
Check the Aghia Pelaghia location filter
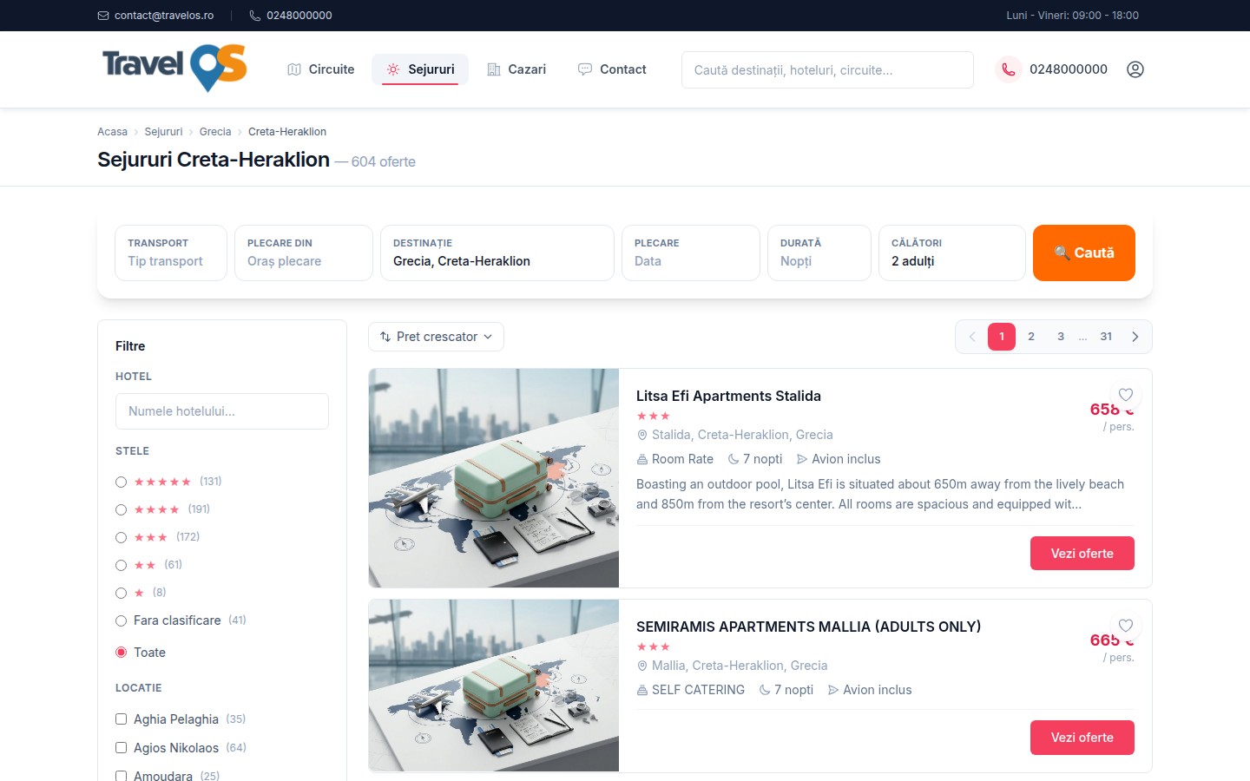tap(122, 719)
